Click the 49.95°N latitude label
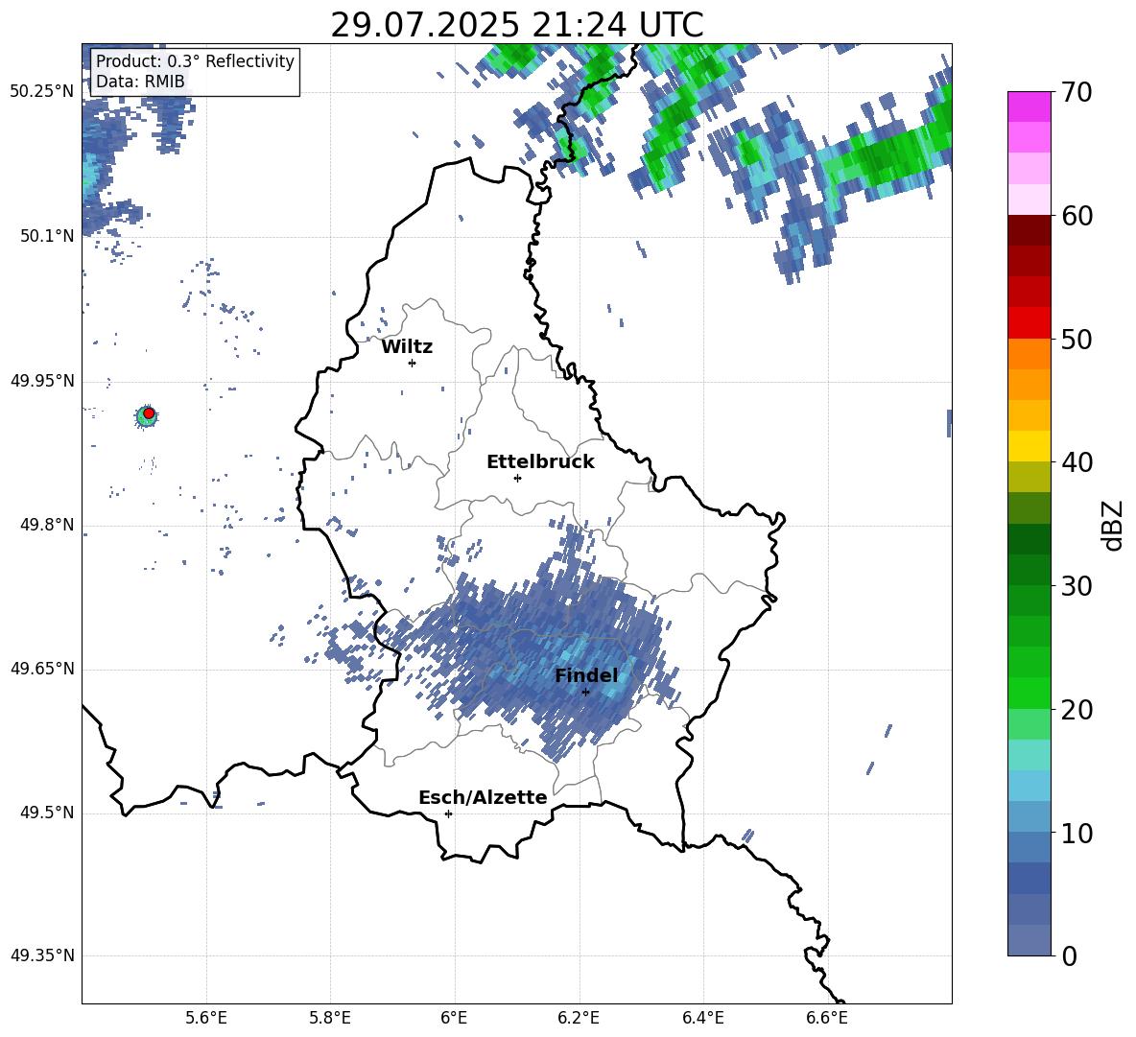This screenshot has height=1037, width=1136. pos(43,381)
